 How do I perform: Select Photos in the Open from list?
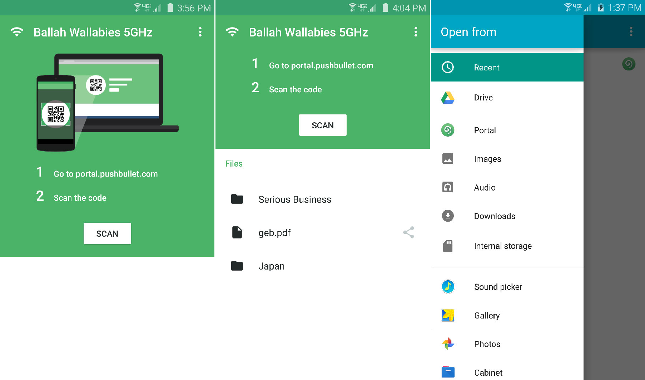coord(487,344)
